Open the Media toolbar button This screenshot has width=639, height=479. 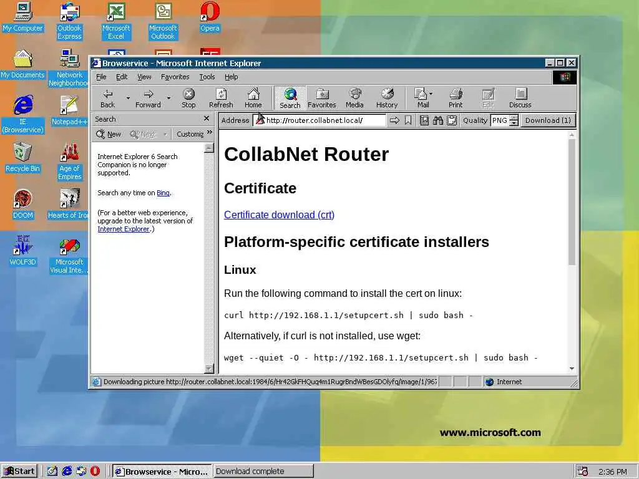354,99
